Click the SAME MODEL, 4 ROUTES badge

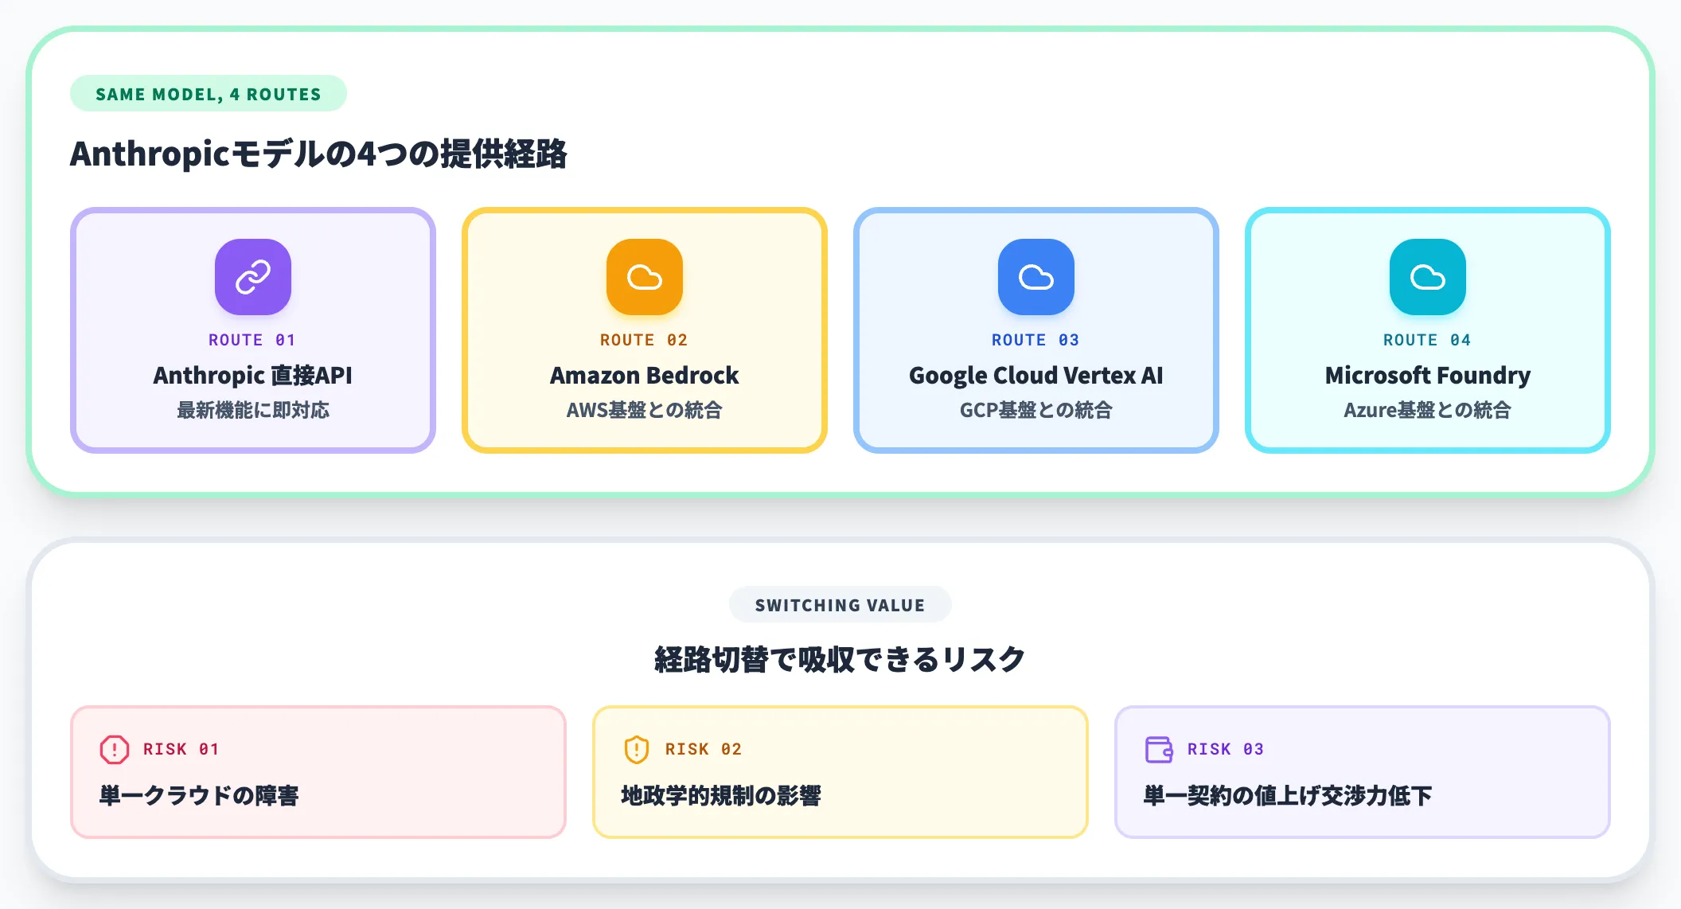coord(209,94)
